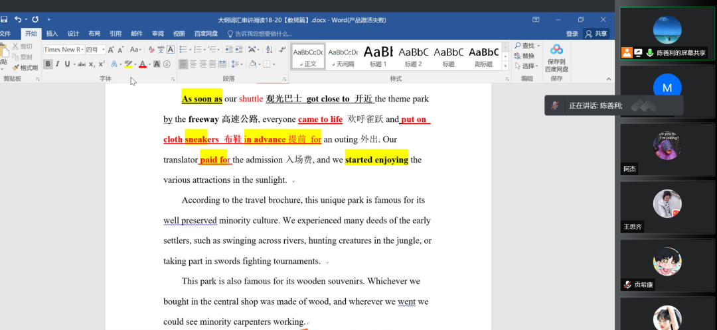
Task: Align text left
Action: (x=183, y=64)
